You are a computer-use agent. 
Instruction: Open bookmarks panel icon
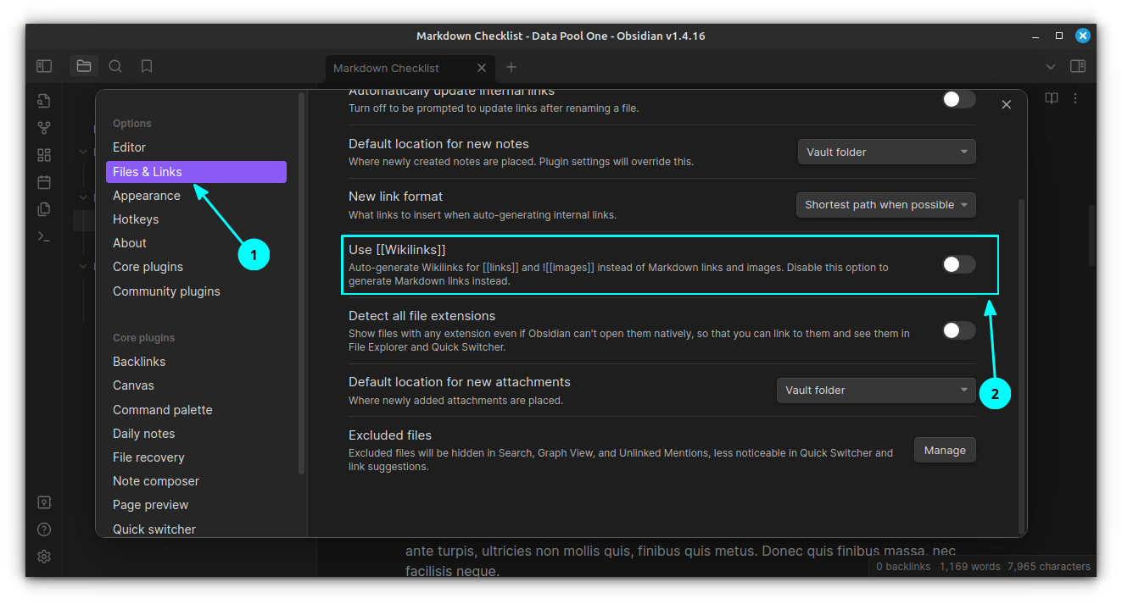[147, 66]
